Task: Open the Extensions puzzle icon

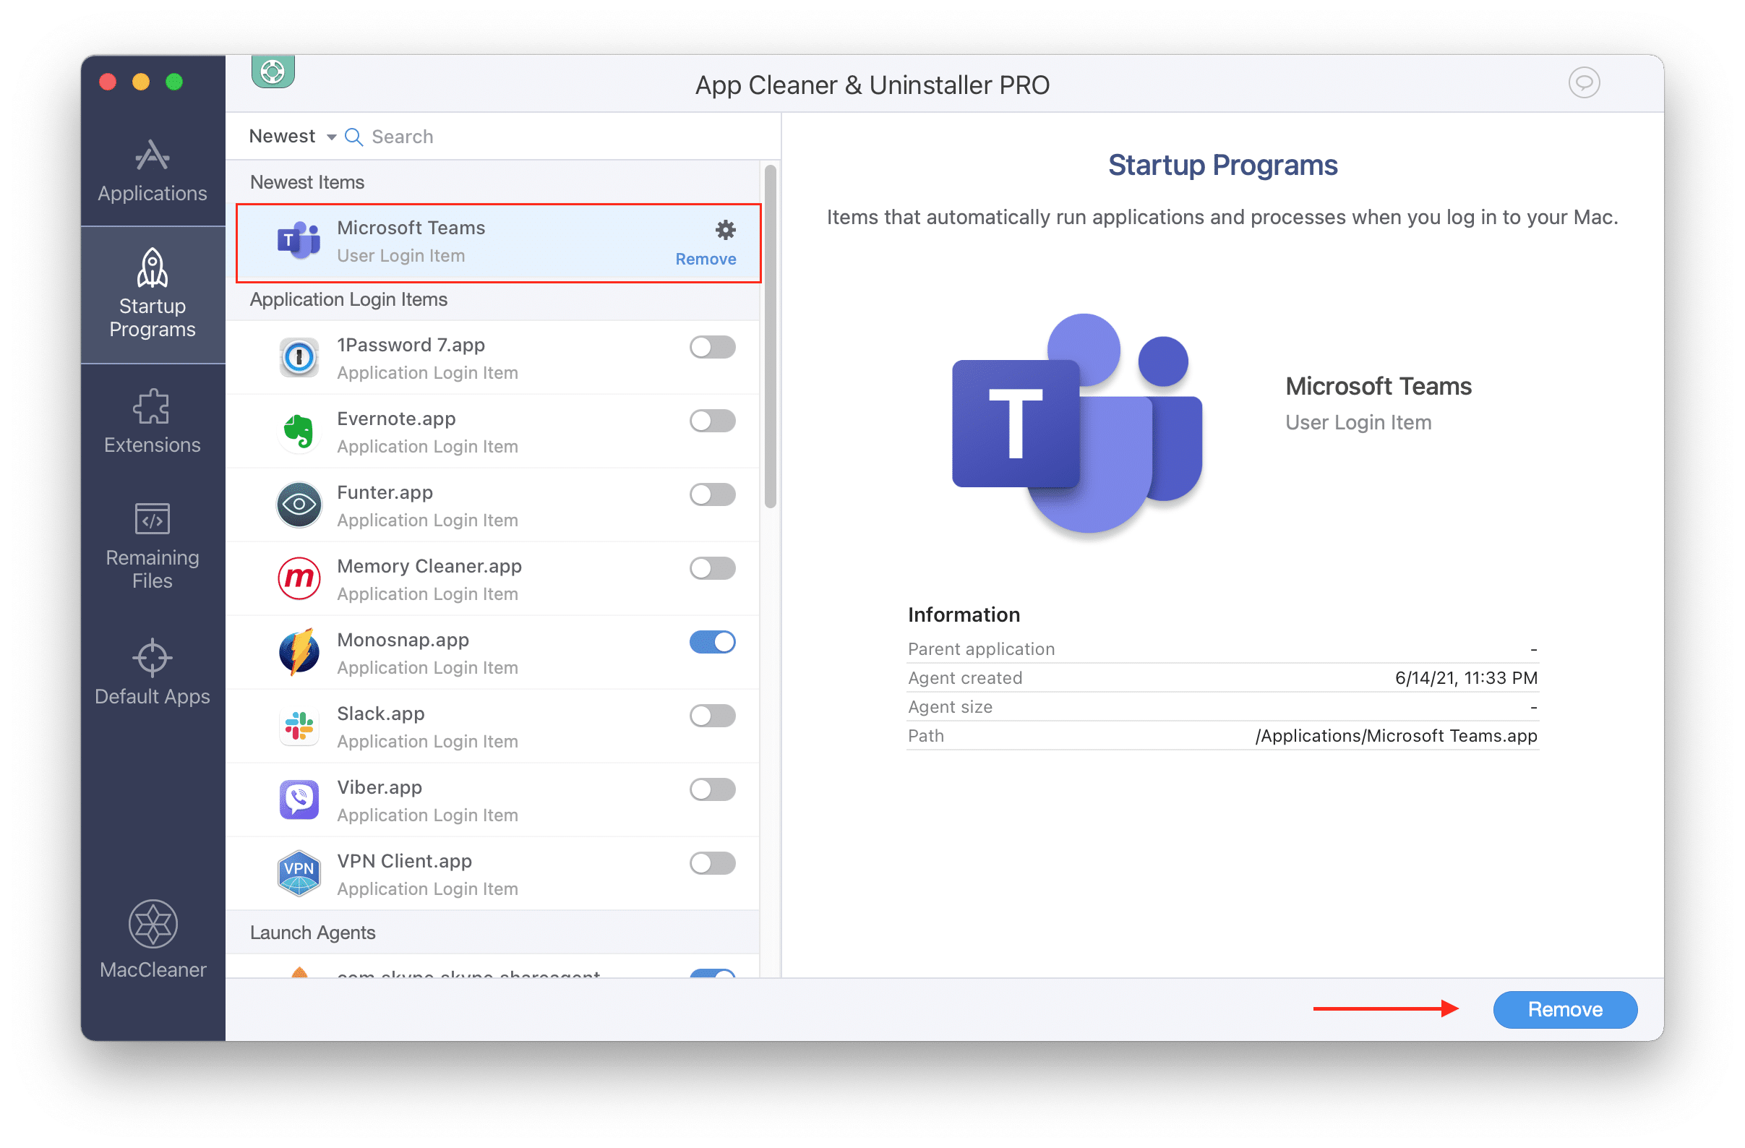Action: pos(152,406)
